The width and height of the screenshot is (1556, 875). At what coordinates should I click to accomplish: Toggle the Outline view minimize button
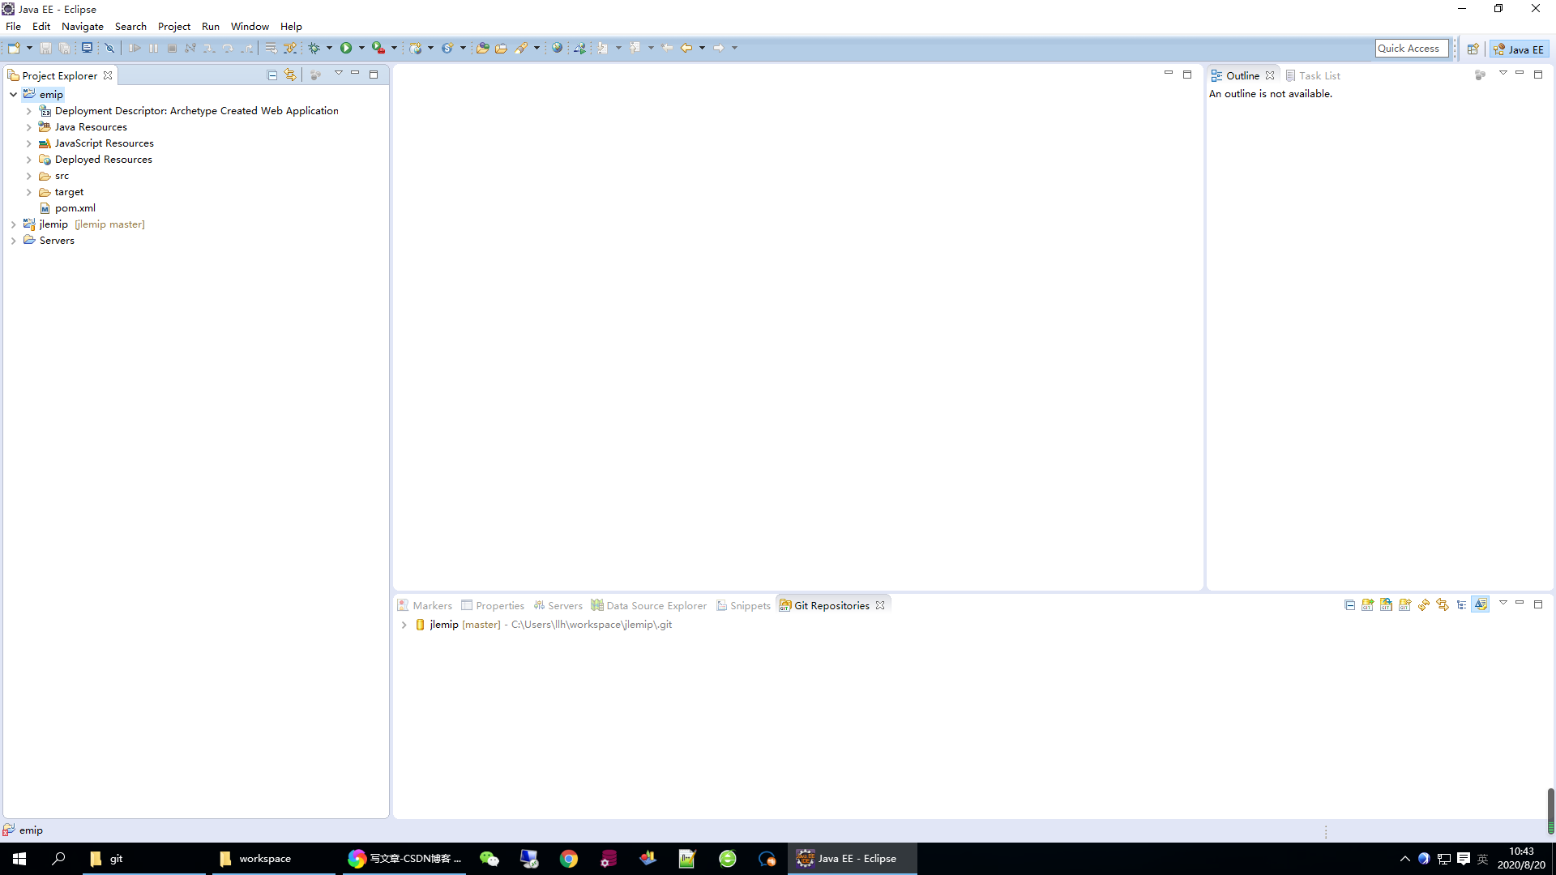point(1520,73)
